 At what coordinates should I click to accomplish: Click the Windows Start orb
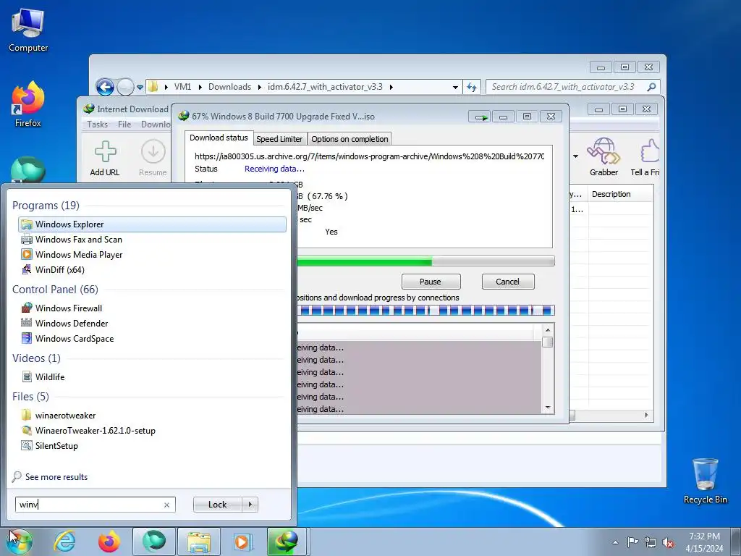(19, 542)
